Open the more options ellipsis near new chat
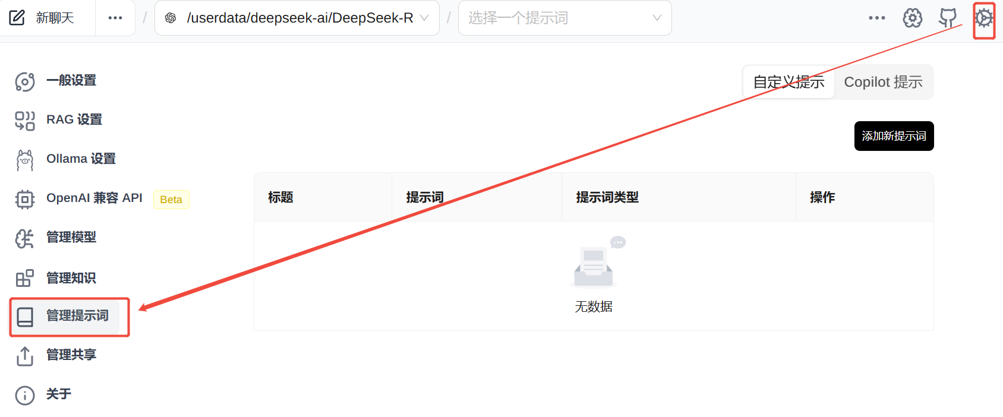Screen dimensions: 1003x417 tap(115, 18)
